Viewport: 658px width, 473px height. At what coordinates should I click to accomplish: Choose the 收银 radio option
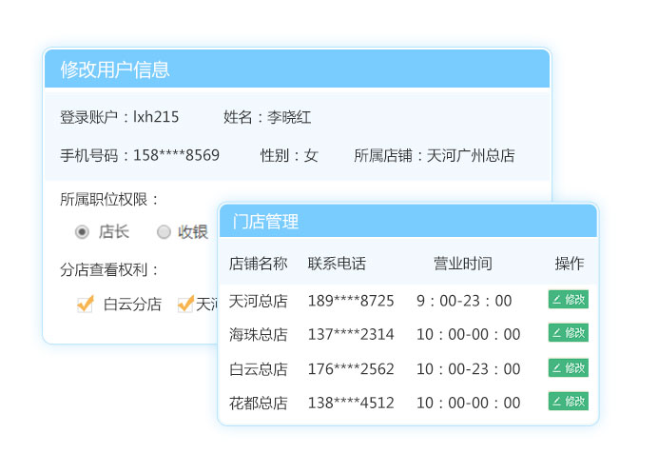164,231
